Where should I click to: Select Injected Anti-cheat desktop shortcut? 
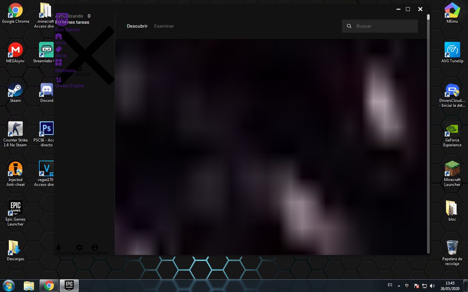16,174
